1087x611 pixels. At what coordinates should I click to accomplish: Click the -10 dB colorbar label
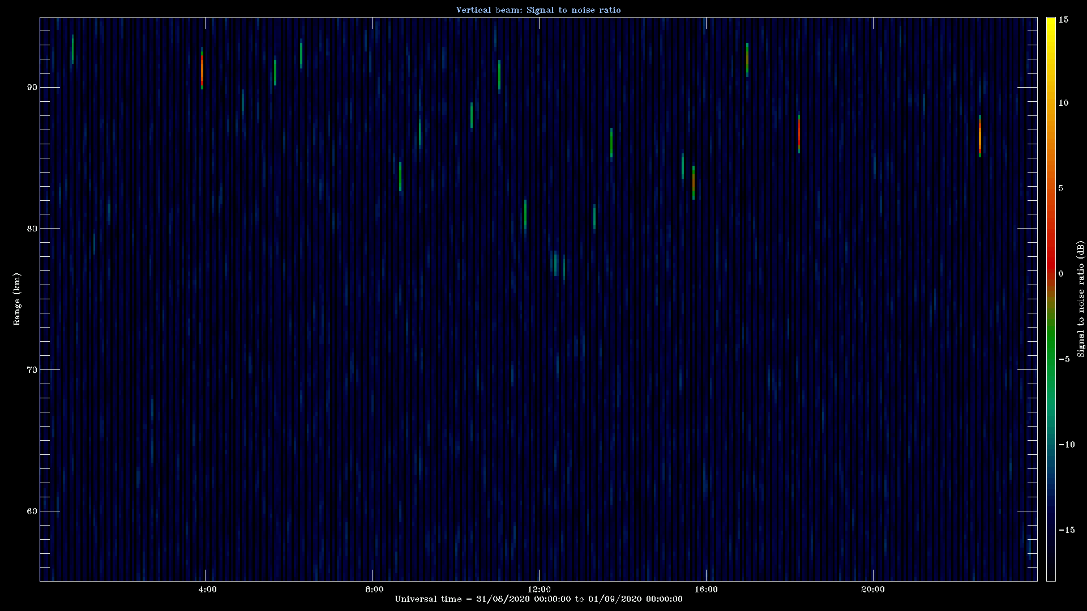coord(1067,445)
